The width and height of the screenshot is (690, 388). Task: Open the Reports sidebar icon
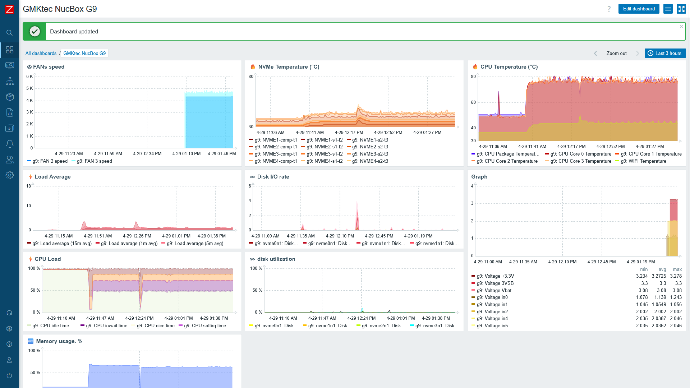[10, 112]
